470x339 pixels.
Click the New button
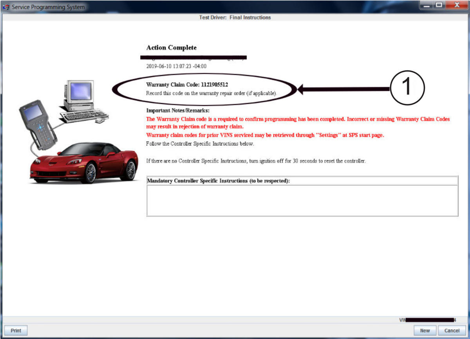(x=425, y=330)
